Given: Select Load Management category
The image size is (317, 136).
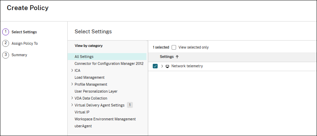Looking at the screenshot, I should coord(90,77).
